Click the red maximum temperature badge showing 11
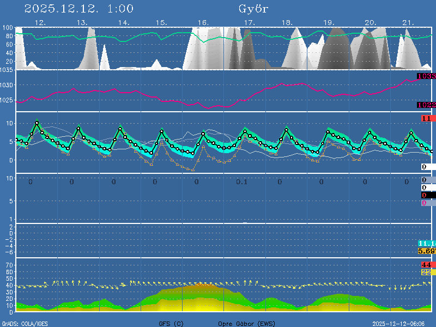The height and width of the screenshot is (327, 436). click(426, 119)
